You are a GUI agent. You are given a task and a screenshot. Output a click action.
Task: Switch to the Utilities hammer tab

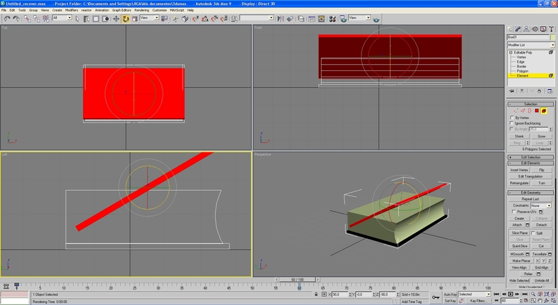tap(551, 29)
